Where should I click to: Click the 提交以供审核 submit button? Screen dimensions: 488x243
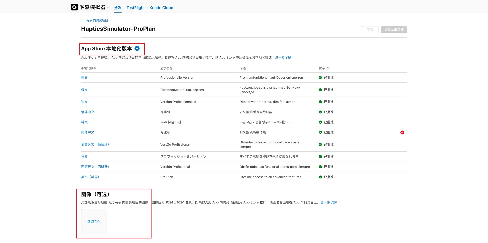tap(393, 30)
